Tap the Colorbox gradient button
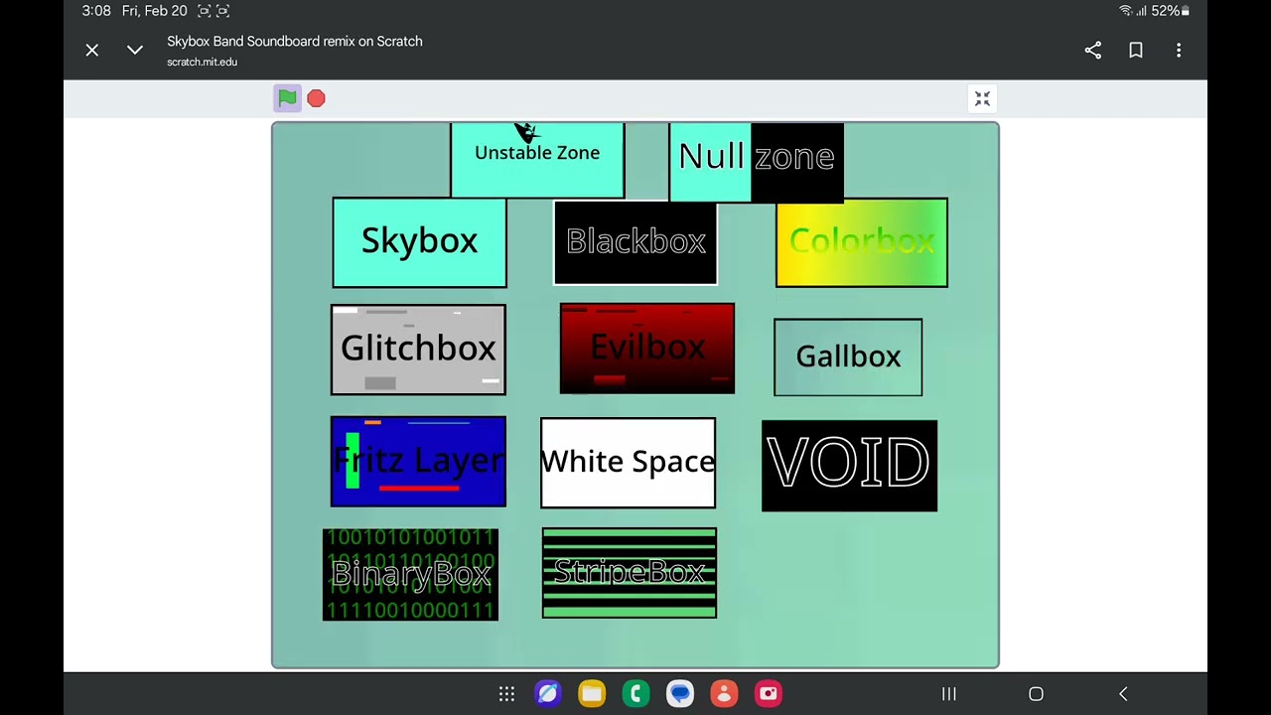The image size is (1271, 715). 862,242
